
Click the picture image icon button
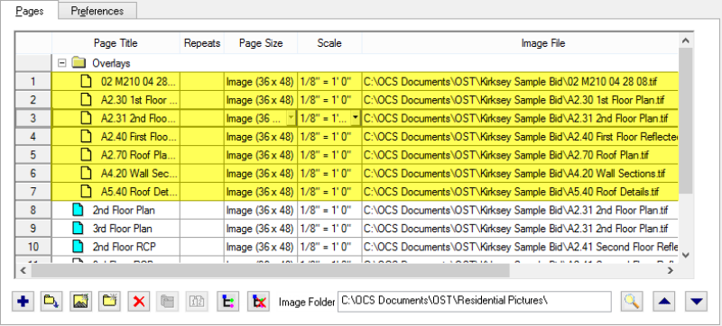80,302
